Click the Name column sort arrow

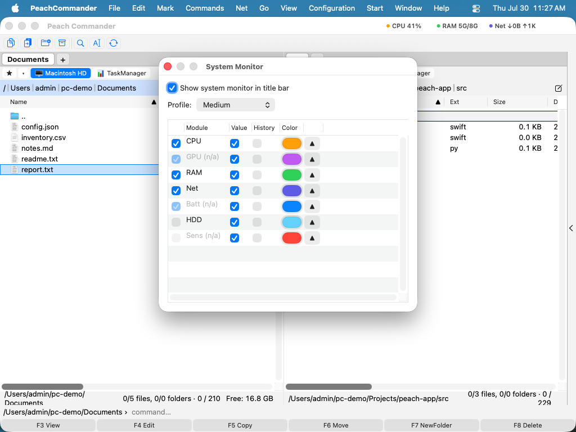click(x=154, y=102)
